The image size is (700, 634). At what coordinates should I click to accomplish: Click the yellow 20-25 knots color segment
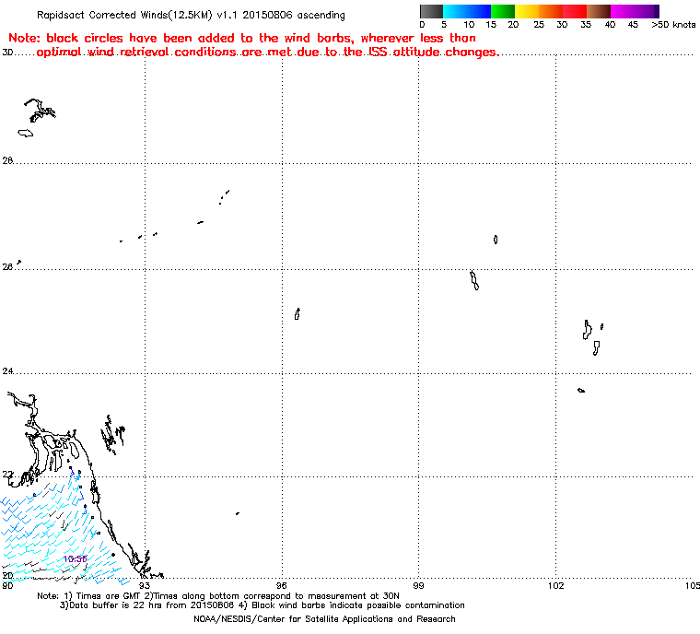pos(527,11)
